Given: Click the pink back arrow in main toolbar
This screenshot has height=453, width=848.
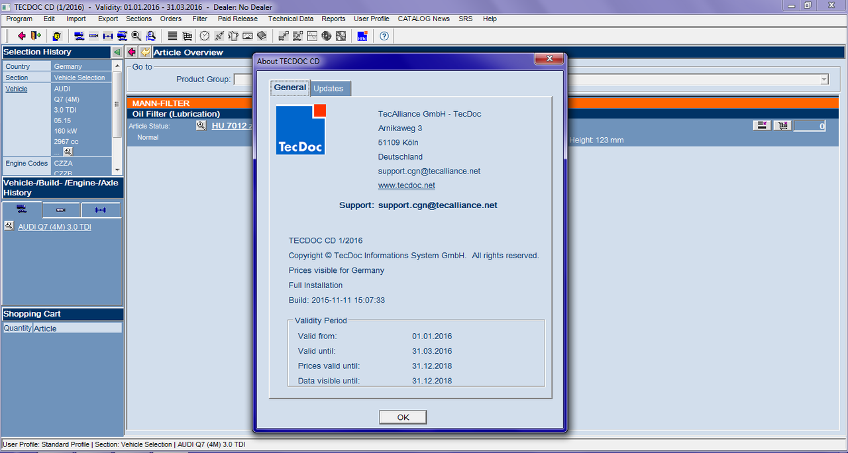Looking at the screenshot, I should coord(22,36).
